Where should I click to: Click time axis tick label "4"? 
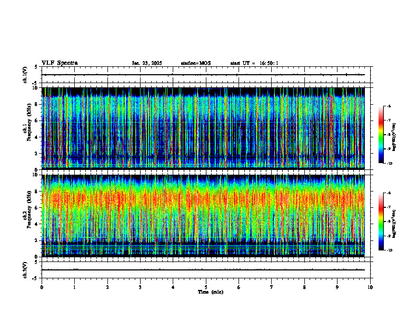173,287
